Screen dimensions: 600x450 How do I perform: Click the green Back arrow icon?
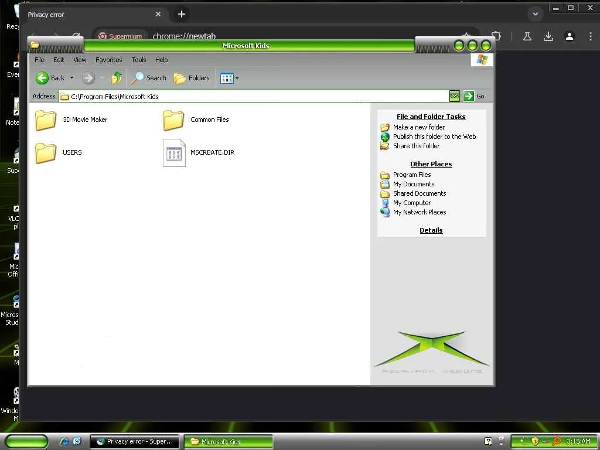(42, 78)
